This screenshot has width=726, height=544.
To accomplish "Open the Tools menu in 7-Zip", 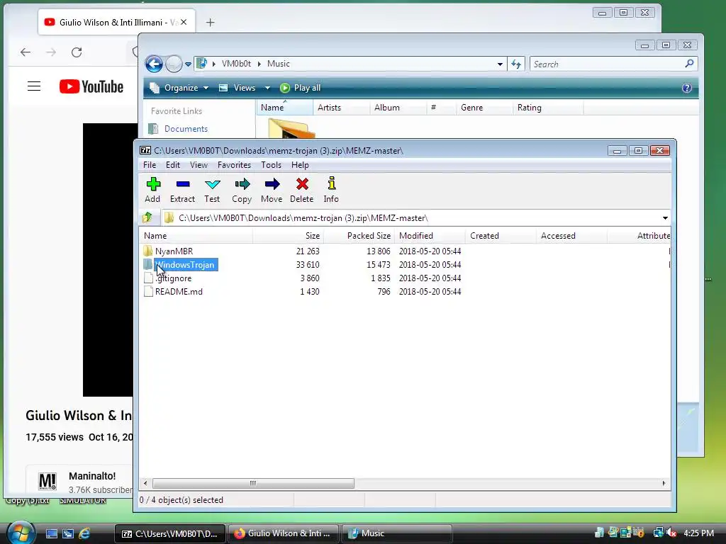I will 271,164.
